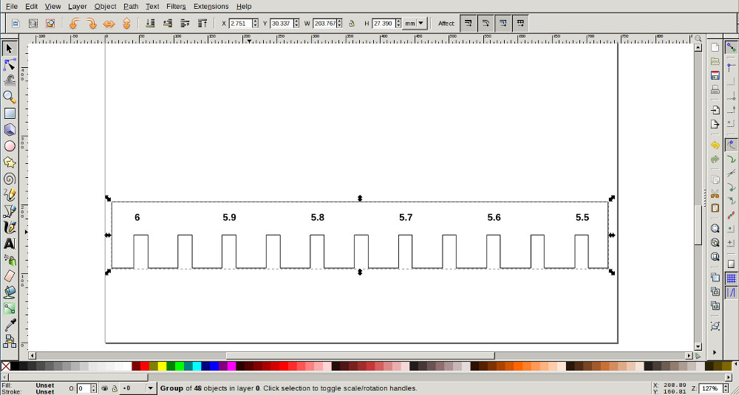Screen dimensions: 739x395
Task: Select the Selector arrow tool
Action: click(10, 48)
